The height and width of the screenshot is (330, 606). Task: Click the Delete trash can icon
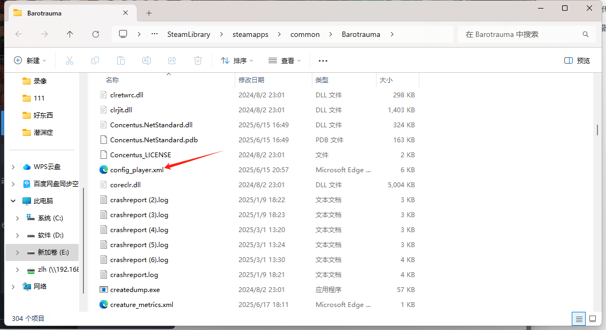click(198, 60)
